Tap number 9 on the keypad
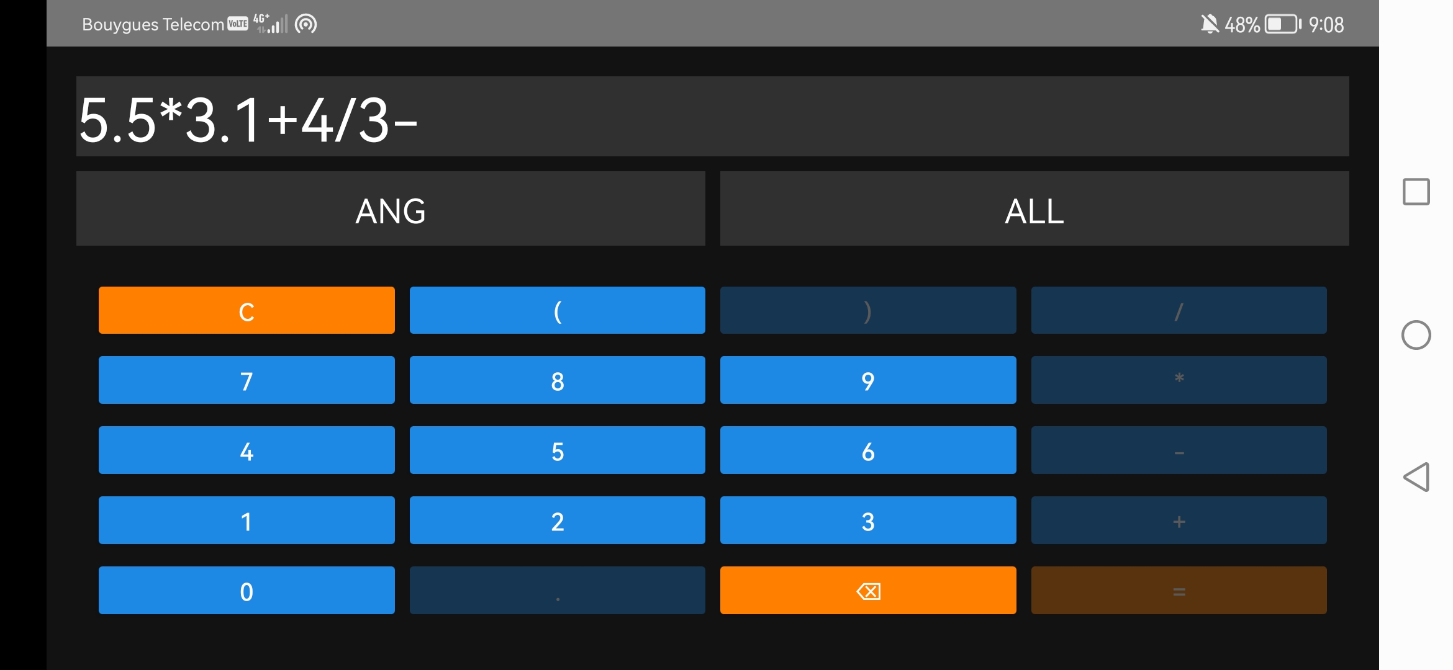The image size is (1453, 670). click(867, 380)
